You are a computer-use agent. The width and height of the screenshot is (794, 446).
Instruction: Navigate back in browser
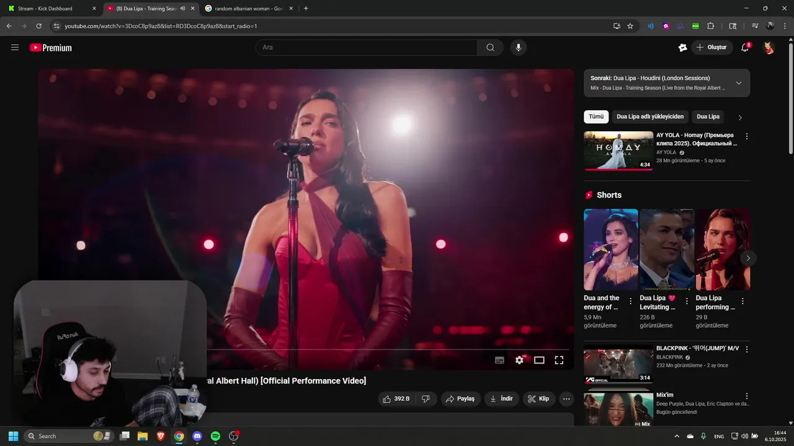(9, 26)
